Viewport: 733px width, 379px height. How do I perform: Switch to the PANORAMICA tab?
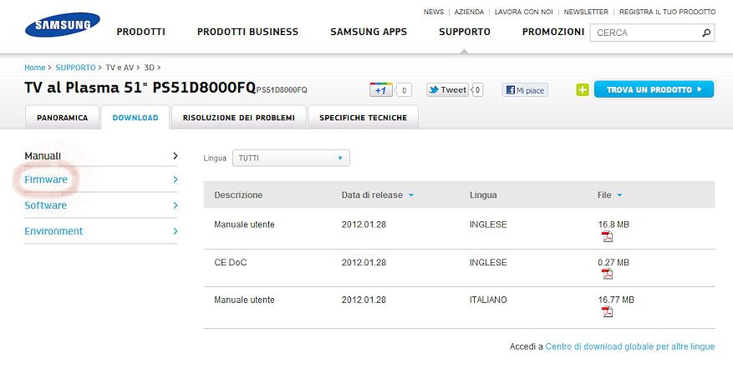62,118
